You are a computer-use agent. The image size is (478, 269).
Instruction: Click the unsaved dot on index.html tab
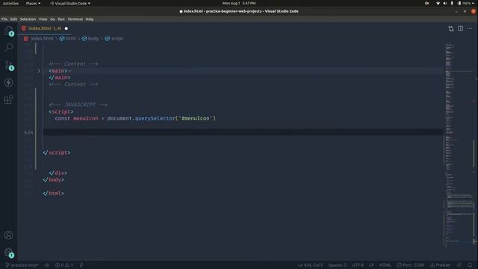[x=66, y=28]
